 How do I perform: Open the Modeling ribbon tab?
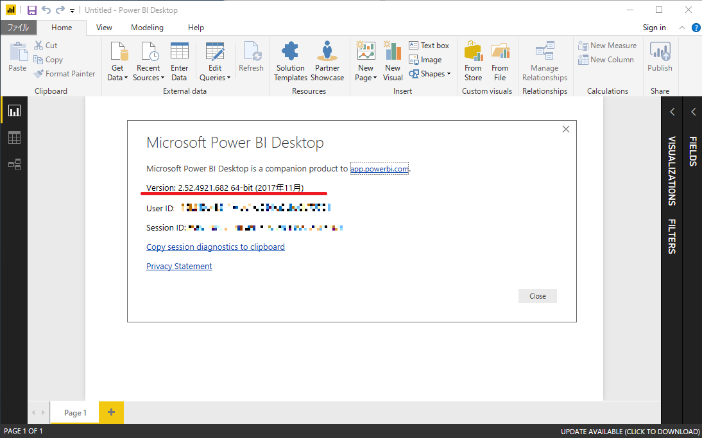147,28
